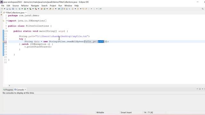Click the Open Terminal toolbar icon
Image resolution: width=205 pixels, height=115 pixels.
13,9
